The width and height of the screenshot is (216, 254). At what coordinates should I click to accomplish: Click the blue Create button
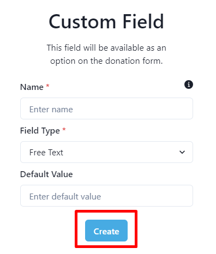(106, 231)
